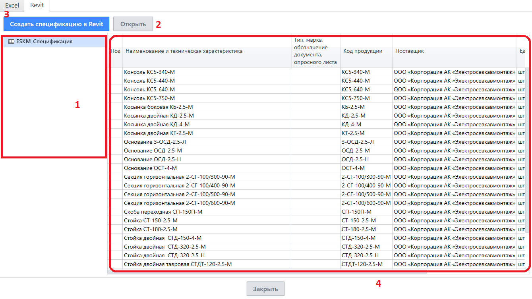Click the vertical scrollbar at table's right edge
This screenshot has height=299, width=532.
tap(527, 159)
